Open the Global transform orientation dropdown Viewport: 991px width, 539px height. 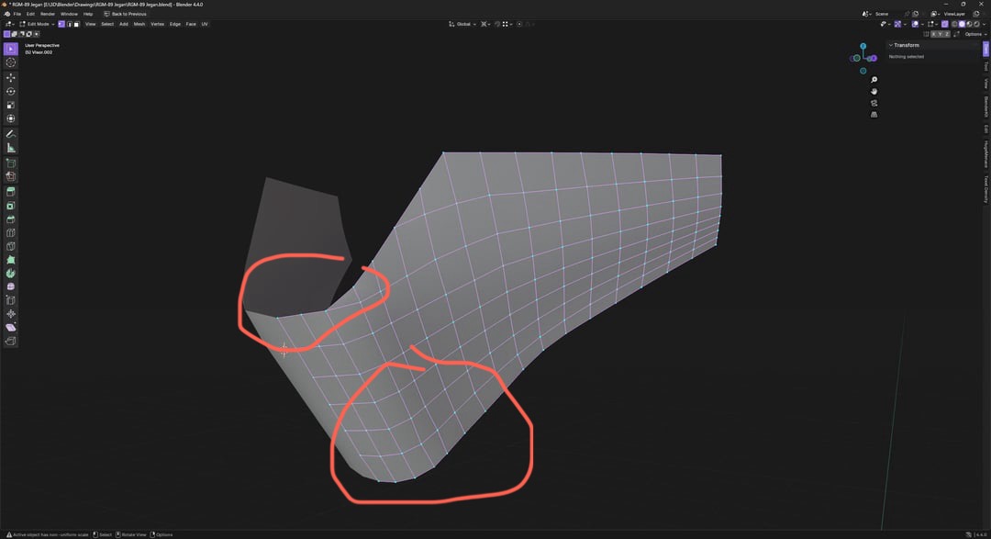point(464,24)
